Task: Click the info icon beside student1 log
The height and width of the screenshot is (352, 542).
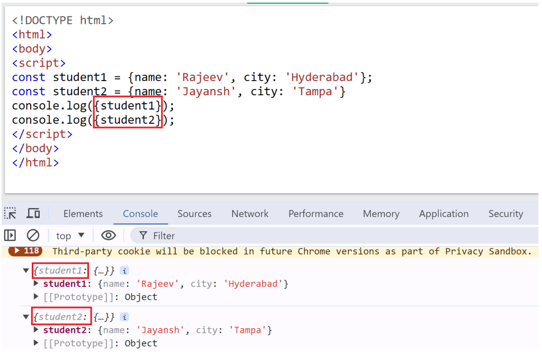Action: pyautogui.click(x=124, y=270)
